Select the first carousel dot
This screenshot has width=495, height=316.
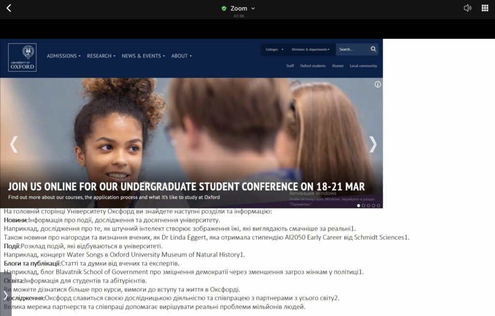[x=358, y=205]
